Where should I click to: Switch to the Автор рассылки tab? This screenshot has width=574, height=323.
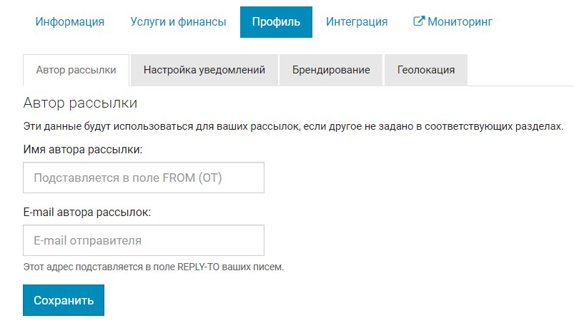(x=76, y=70)
